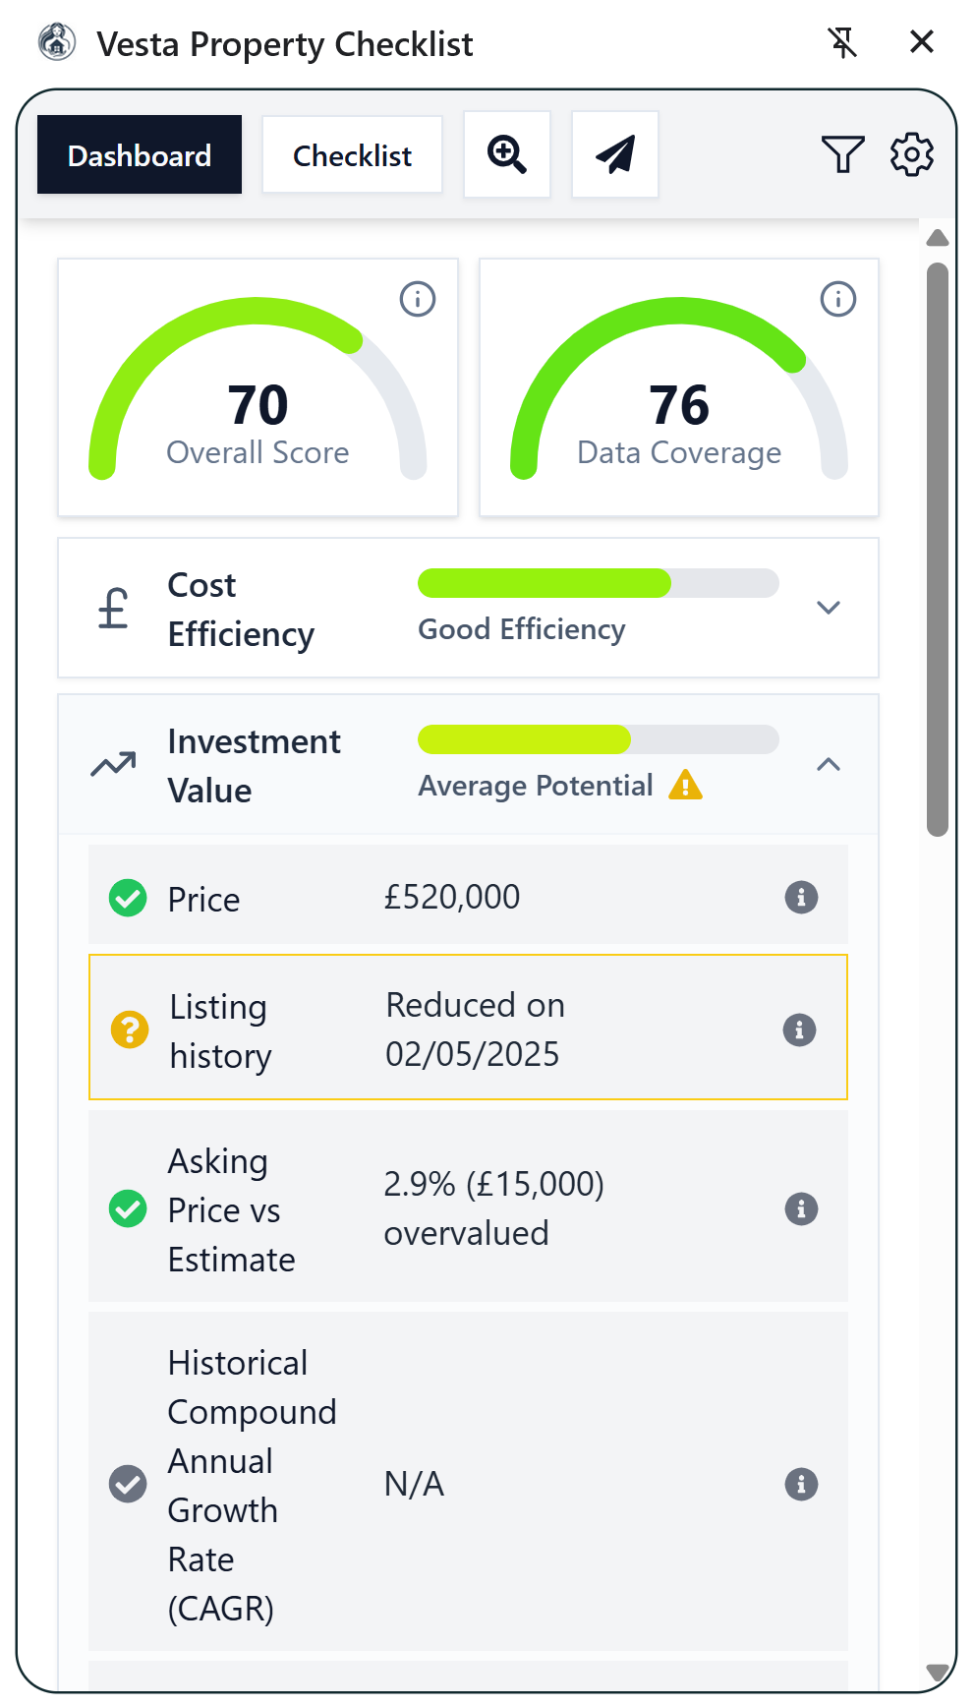Show info for the Data Coverage gauge
This screenshot has width=975, height=1706.
tap(838, 299)
